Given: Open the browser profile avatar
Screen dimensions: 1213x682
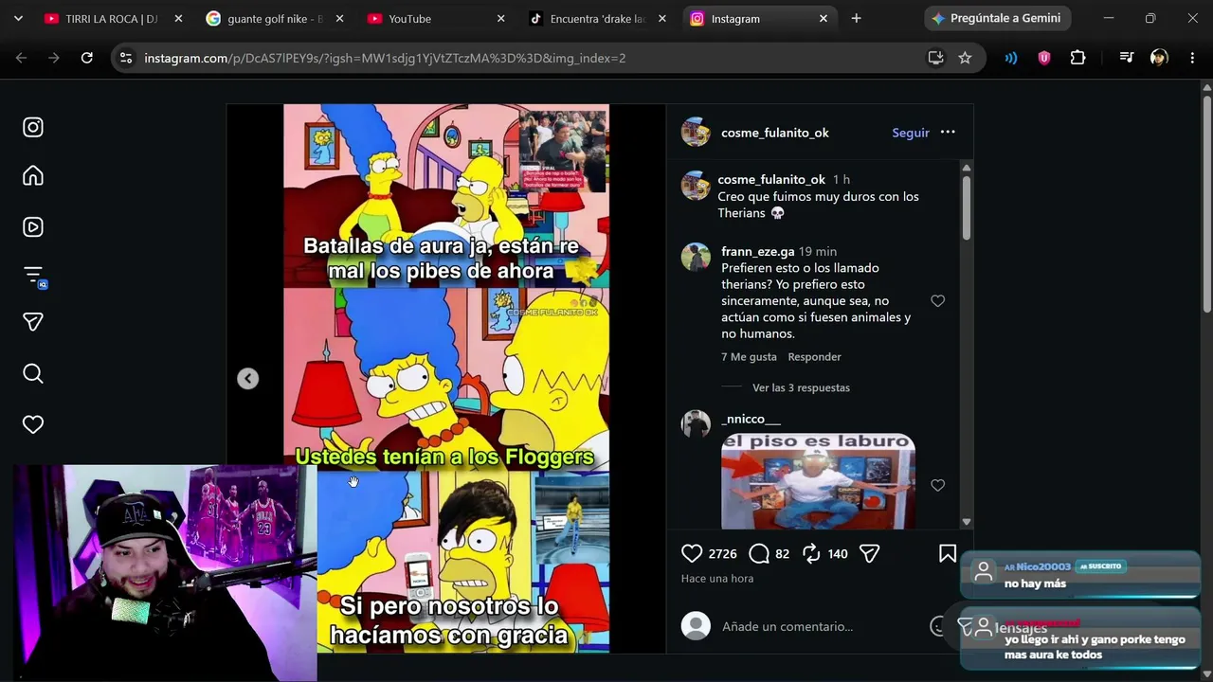Looking at the screenshot, I should (x=1159, y=58).
